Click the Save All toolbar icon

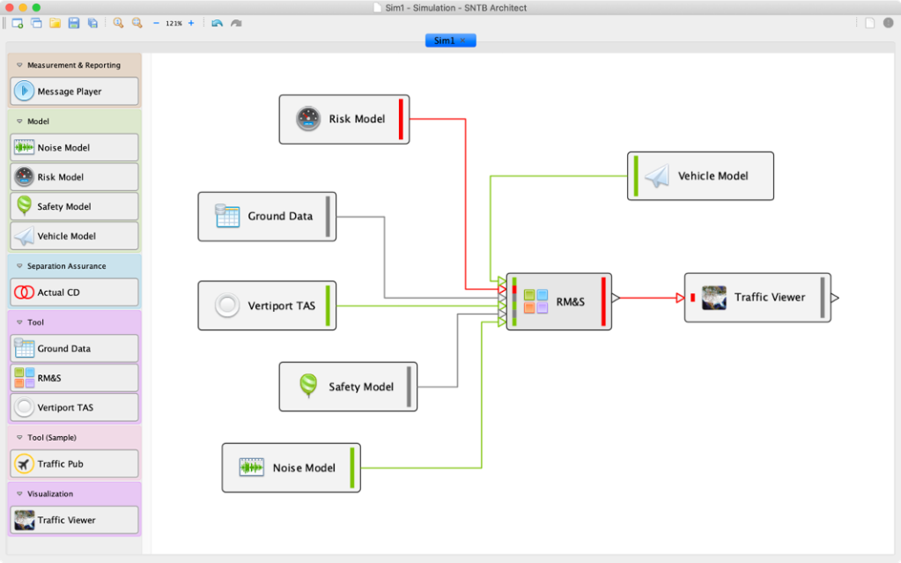[x=92, y=23]
